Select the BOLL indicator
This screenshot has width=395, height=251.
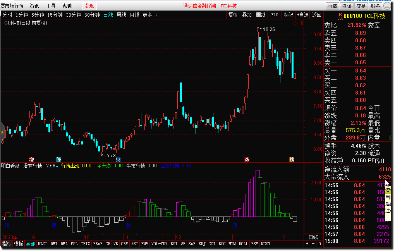pyautogui.click(x=243, y=244)
